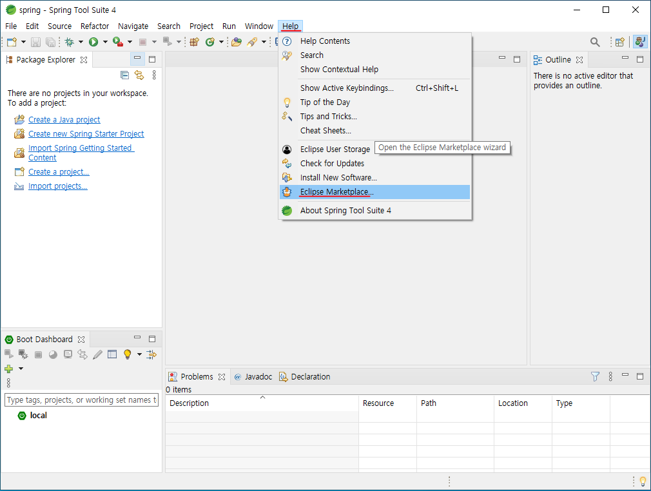Select Eclipse Marketplace... menu item
Viewport: 651px width, 491px height.
375,192
